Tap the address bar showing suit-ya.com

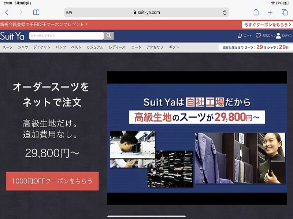pyautogui.click(x=146, y=12)
